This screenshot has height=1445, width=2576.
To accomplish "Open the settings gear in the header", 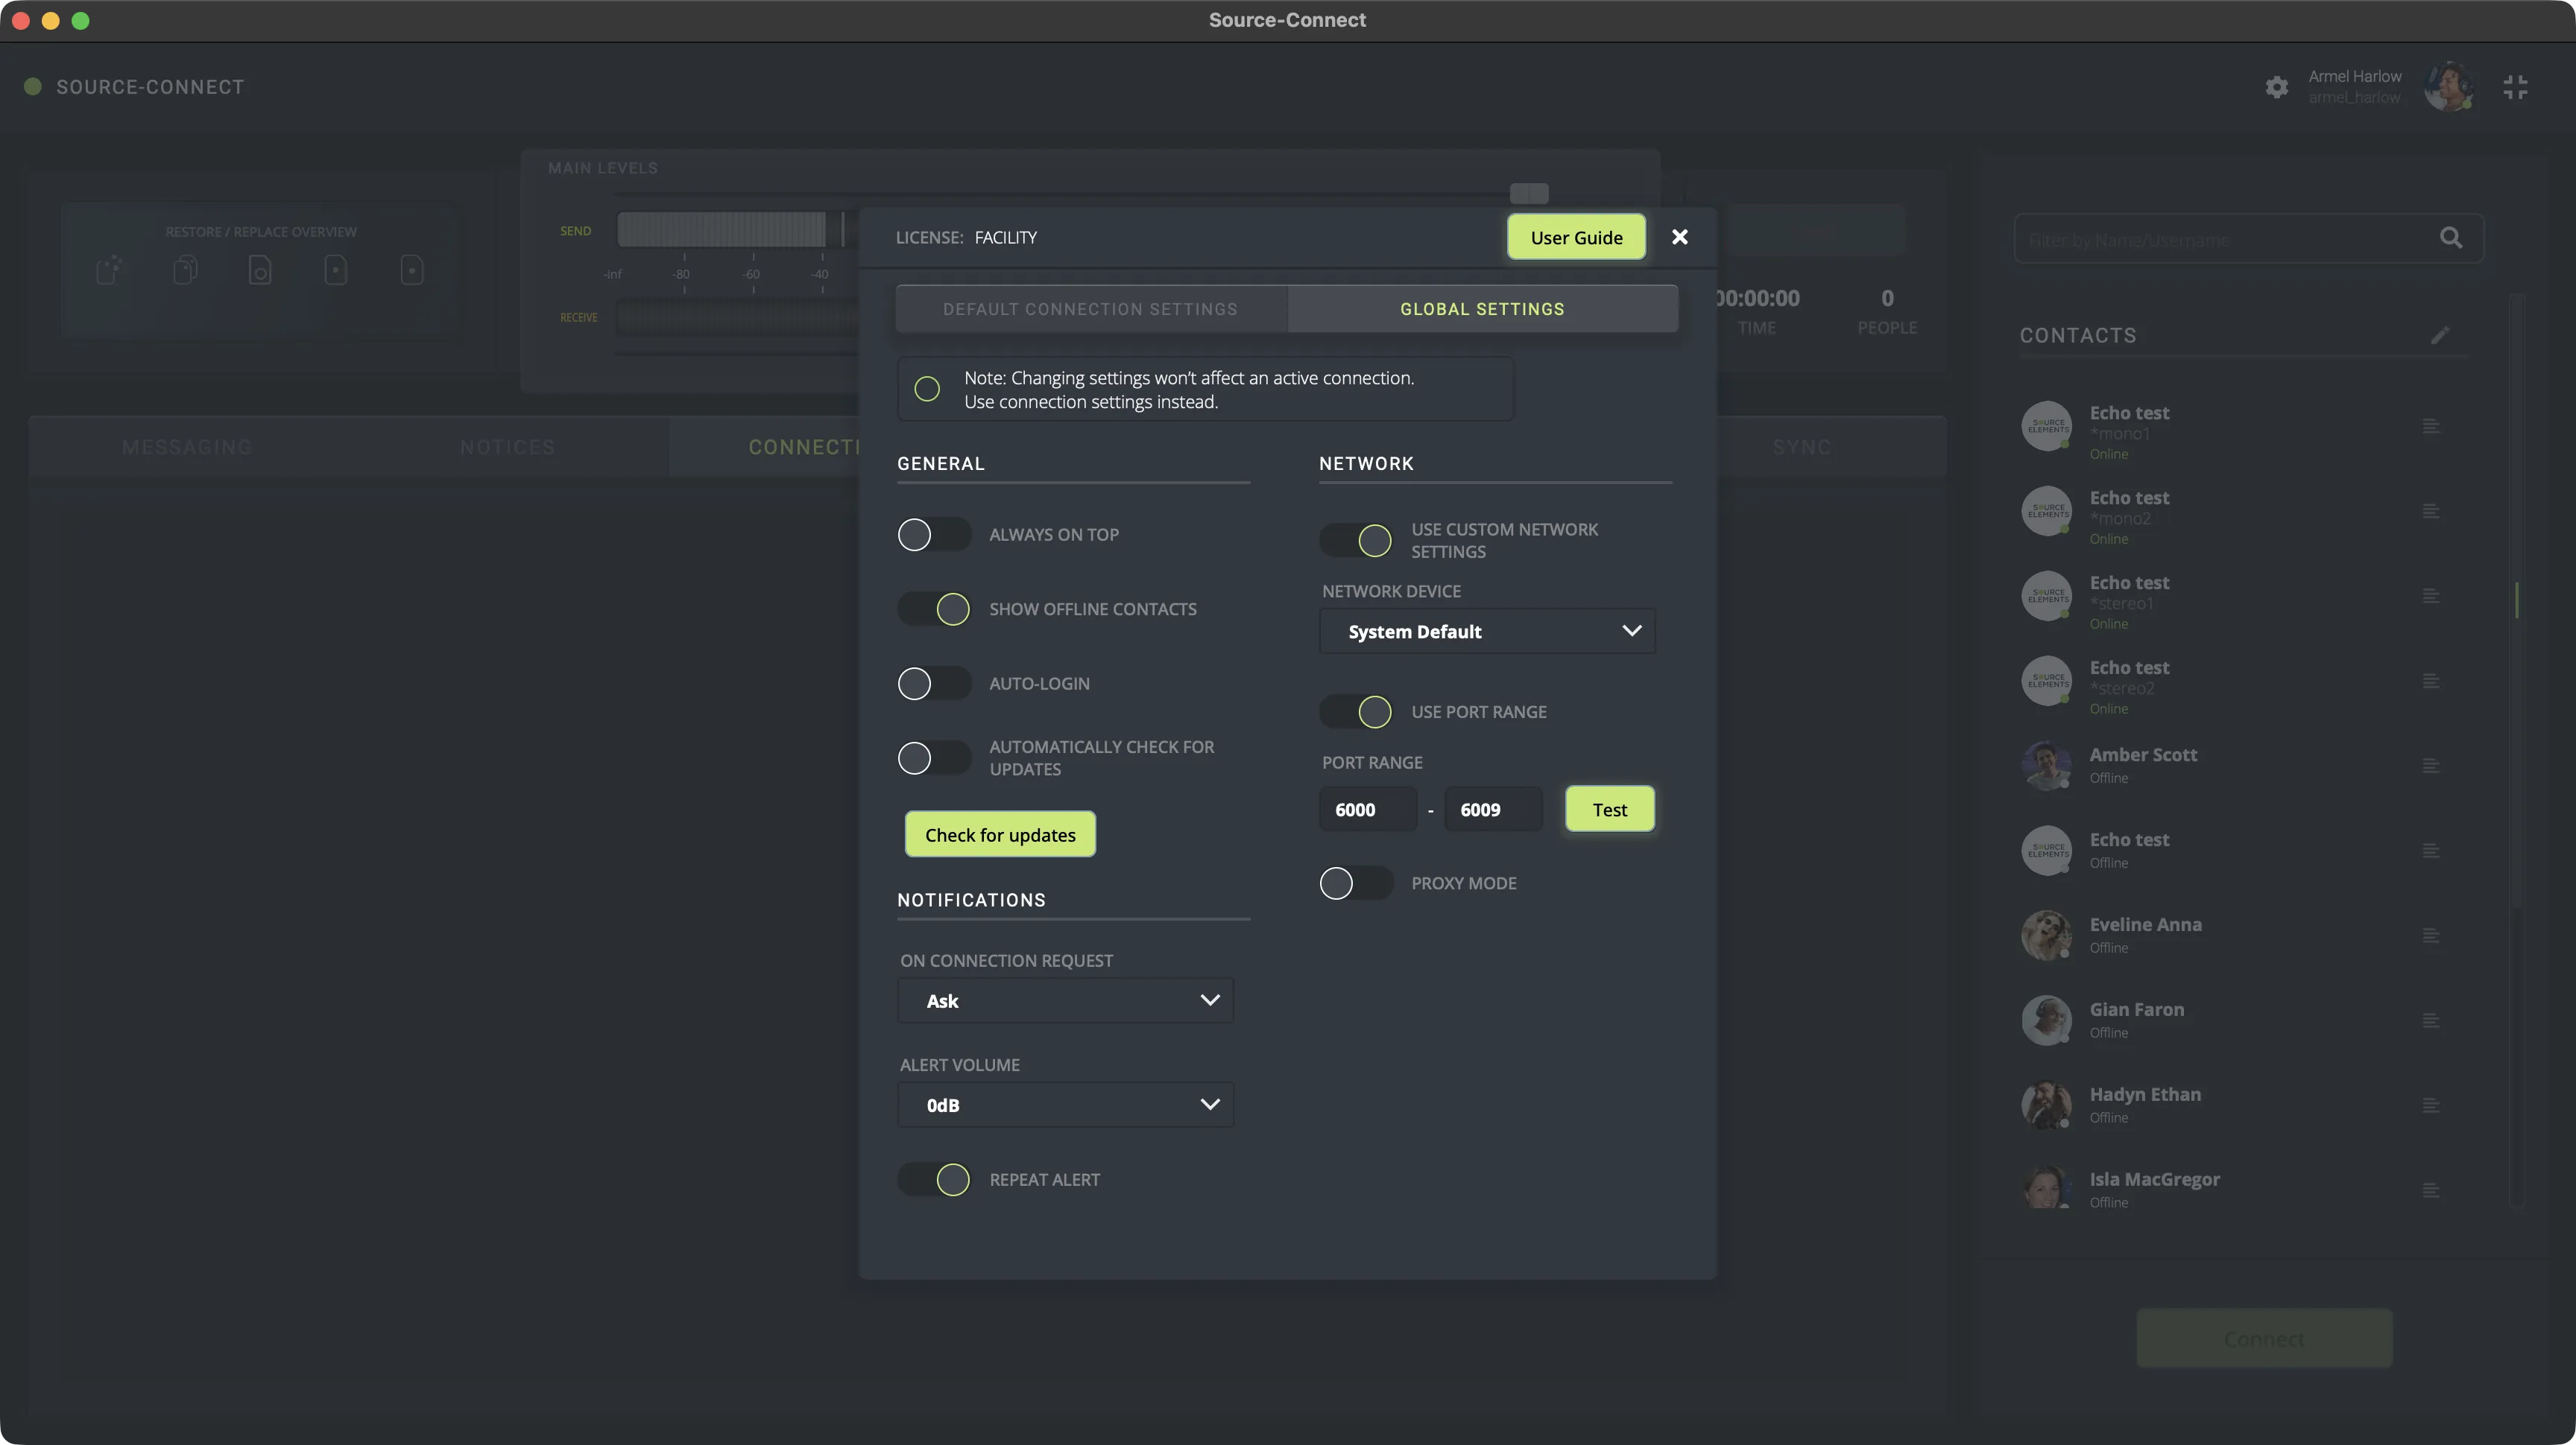I will tap(2276, 87).
